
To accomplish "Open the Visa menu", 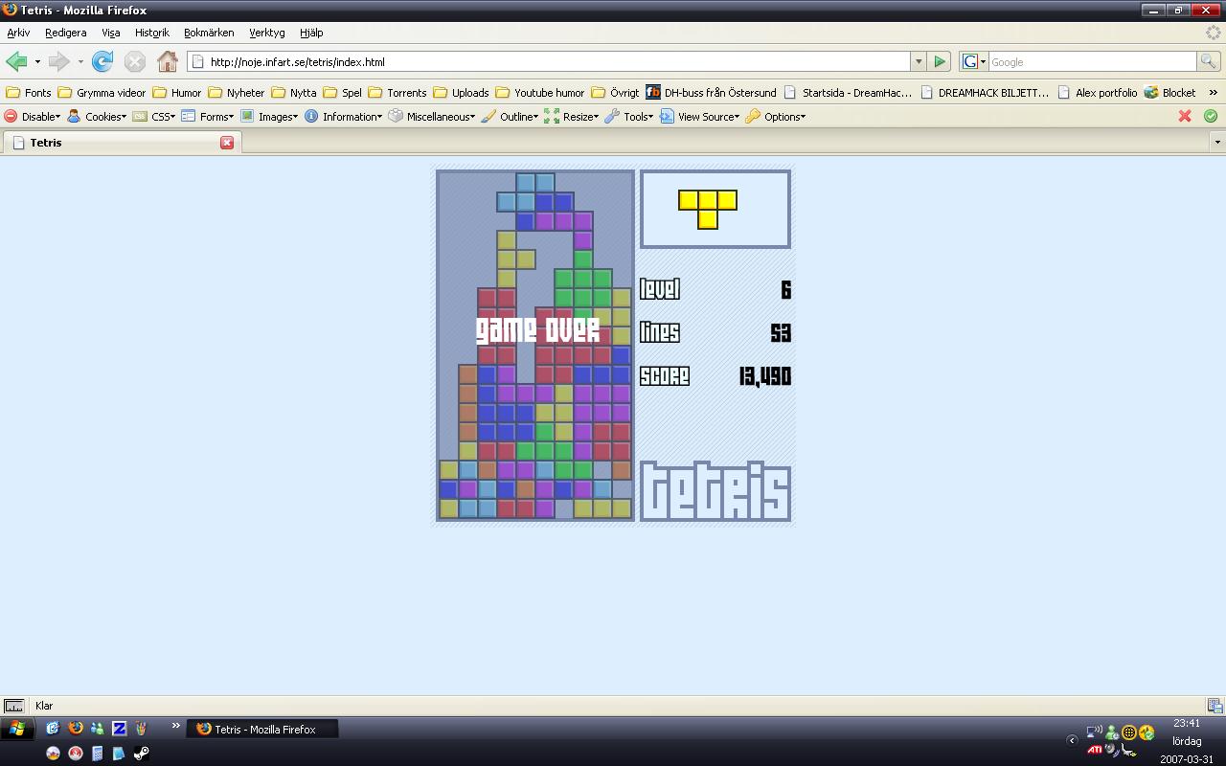I will 111,33.
